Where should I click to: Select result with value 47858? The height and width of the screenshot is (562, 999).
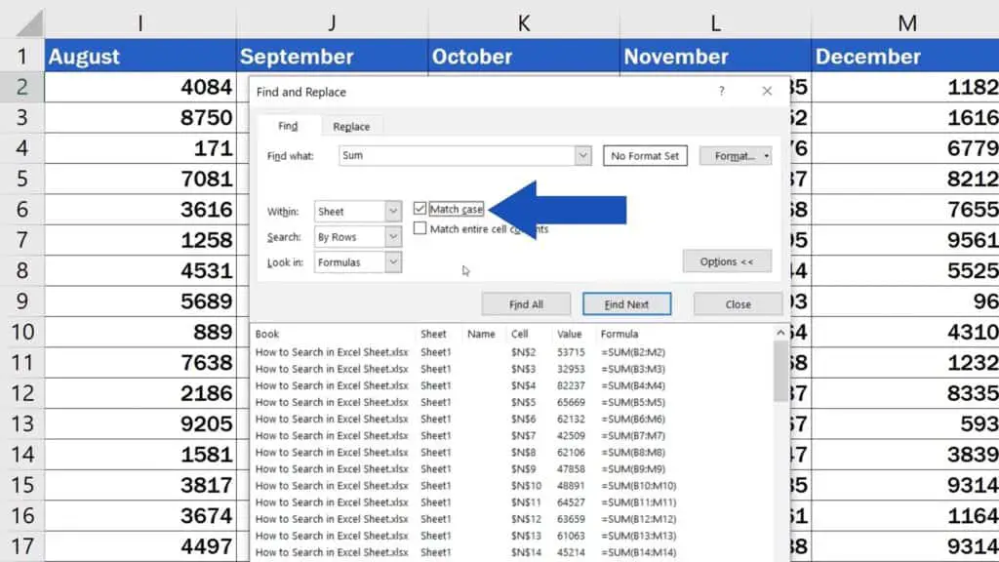point(513,468)
